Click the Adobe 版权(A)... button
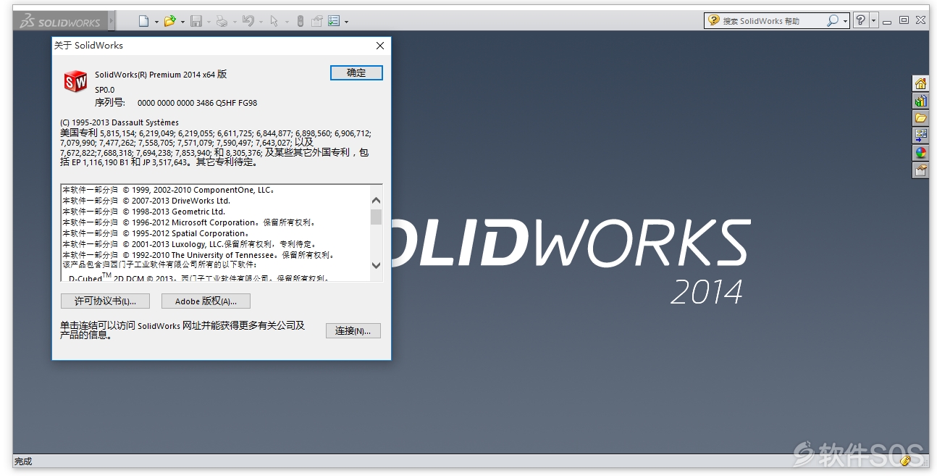The image size is (937, 476). coord(206,301)
